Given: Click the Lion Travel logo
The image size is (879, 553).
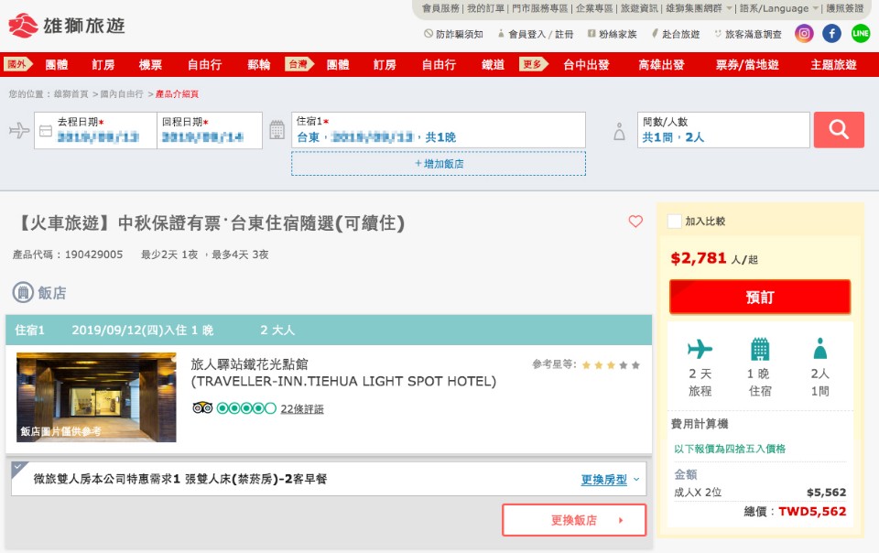Looking at the screenshot, I should tap(67, 26).
